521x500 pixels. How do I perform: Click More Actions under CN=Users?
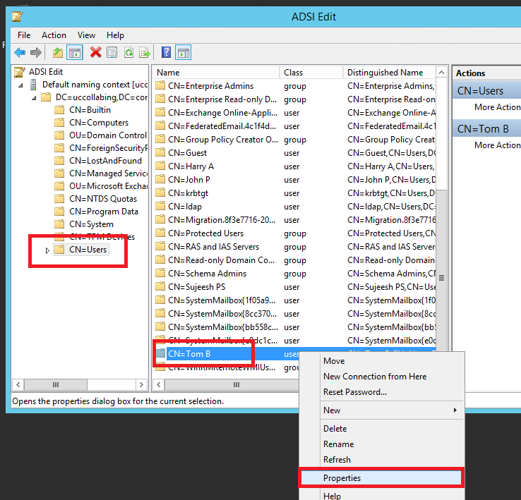[x=498, y=107]
